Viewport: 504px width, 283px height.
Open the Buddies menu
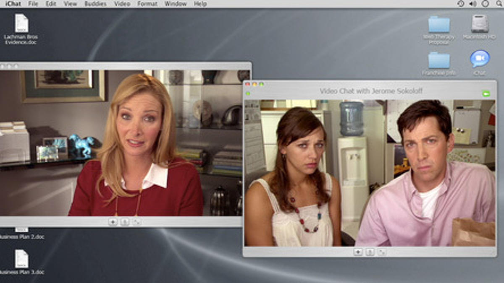[95, 4]
